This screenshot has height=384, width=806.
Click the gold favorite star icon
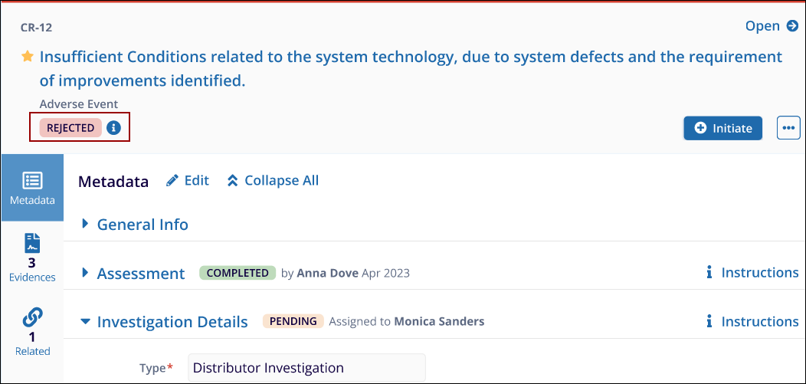28,57
